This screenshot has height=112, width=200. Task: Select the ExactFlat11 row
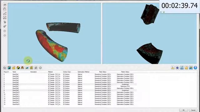[70, 94]
